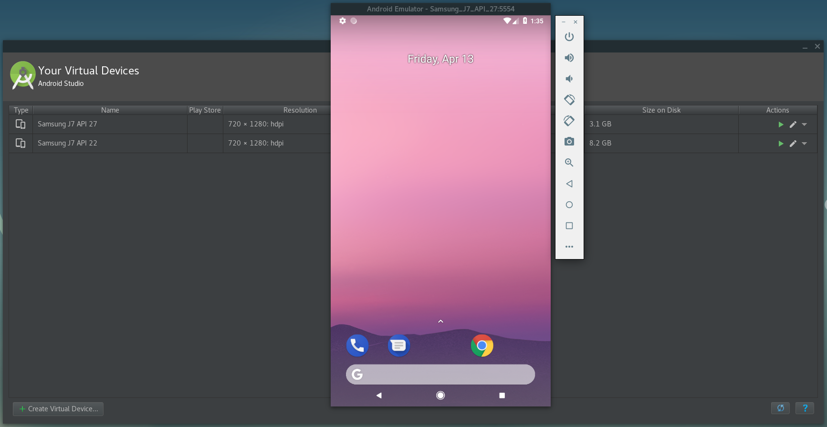The image size is (827, 427).
Task: Raise volume with emulator volume up icon
Action: tap(569, 58)
